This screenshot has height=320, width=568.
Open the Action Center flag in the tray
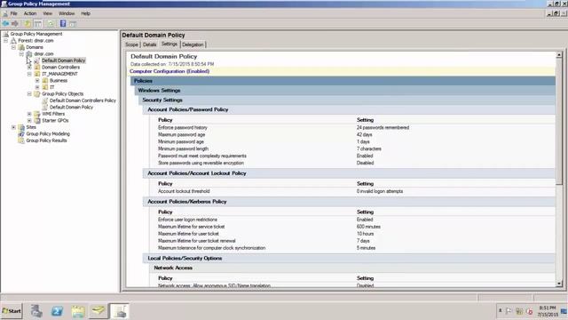point(509,311)
